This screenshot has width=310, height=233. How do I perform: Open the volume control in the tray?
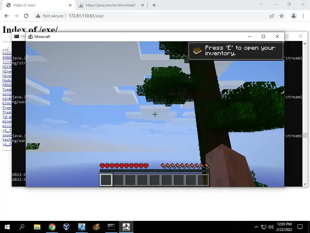(271, 227)
